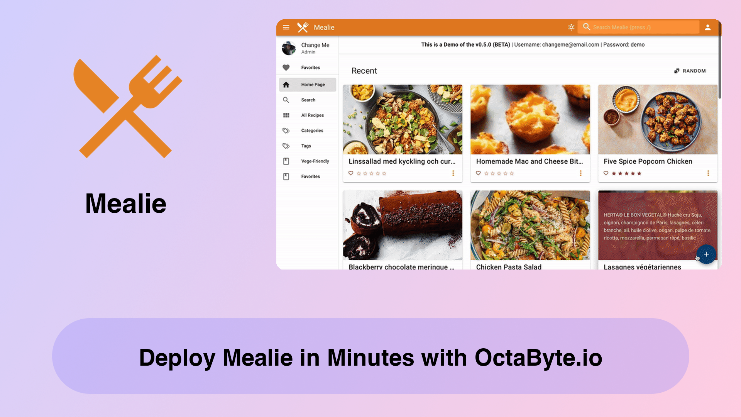
Task: Click the All Recipes grid icon
Action: pyautogui.click(x=286, y=115)
